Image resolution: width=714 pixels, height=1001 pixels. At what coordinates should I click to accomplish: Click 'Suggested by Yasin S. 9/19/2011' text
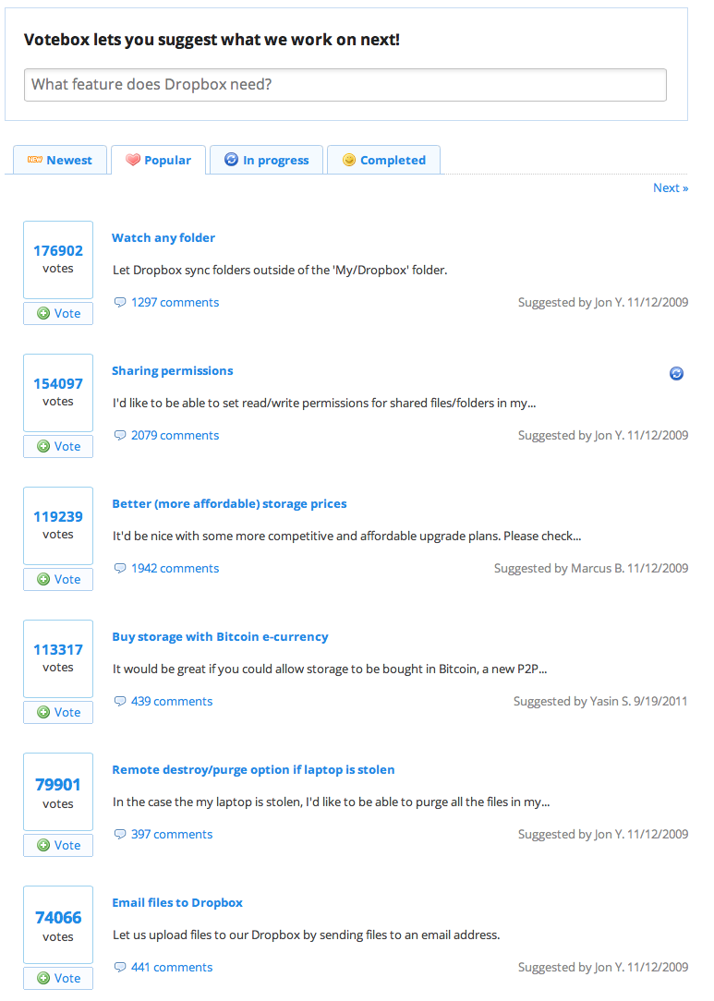(600, 701)
